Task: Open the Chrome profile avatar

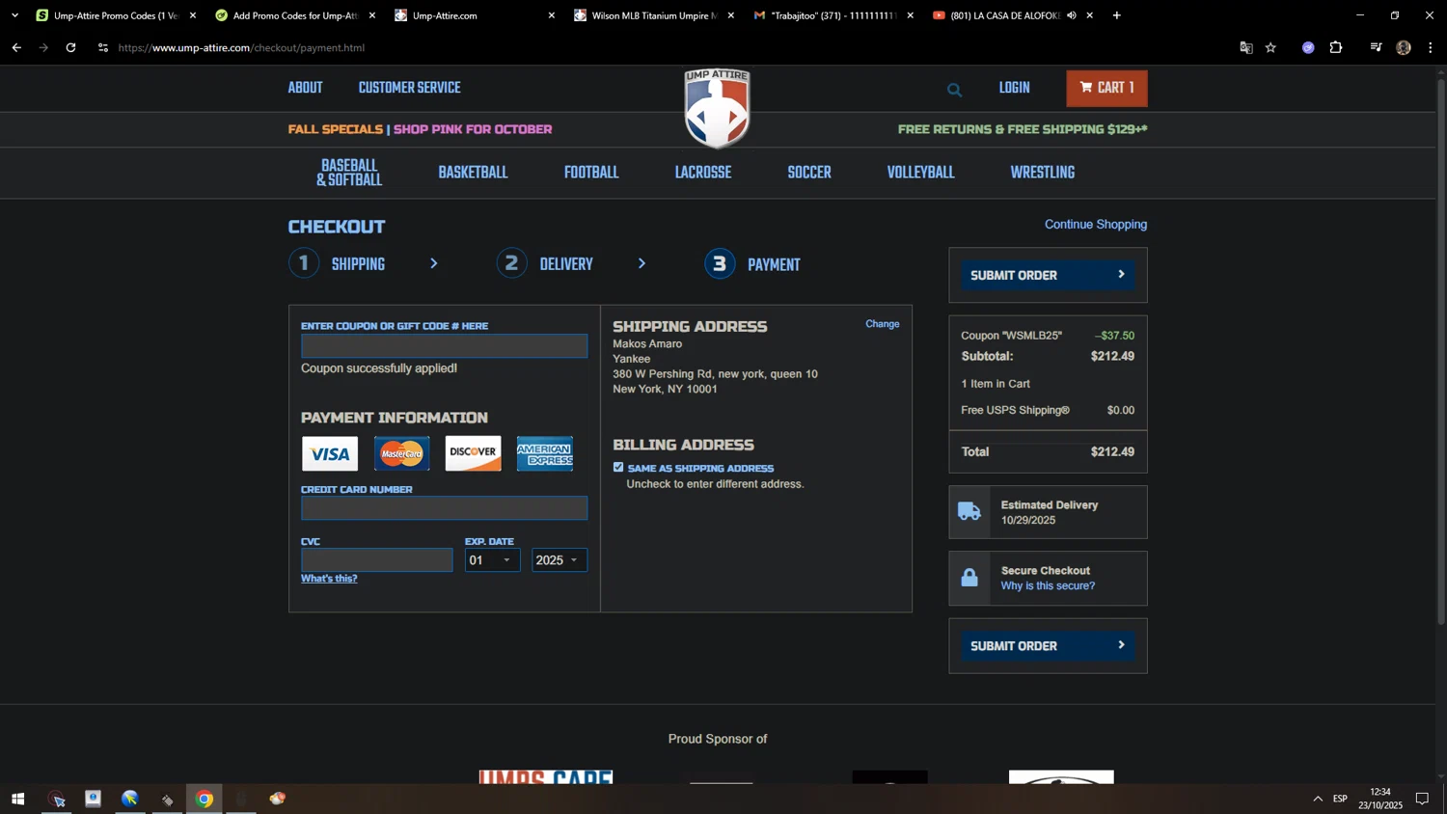Action: point(1404,47)
